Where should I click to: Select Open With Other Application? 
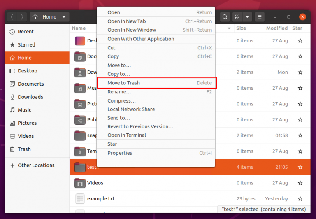click(156, 39)
